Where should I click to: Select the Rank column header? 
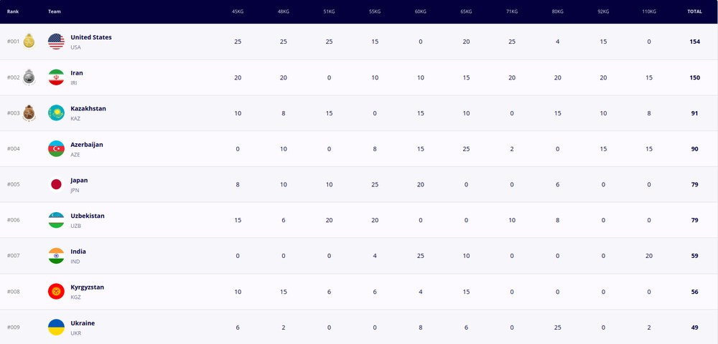12,12
